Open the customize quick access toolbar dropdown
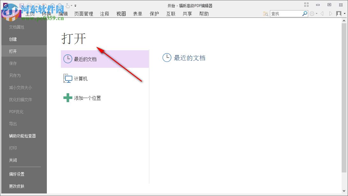This screenshot has height=196, width=348. pos(75,6)
